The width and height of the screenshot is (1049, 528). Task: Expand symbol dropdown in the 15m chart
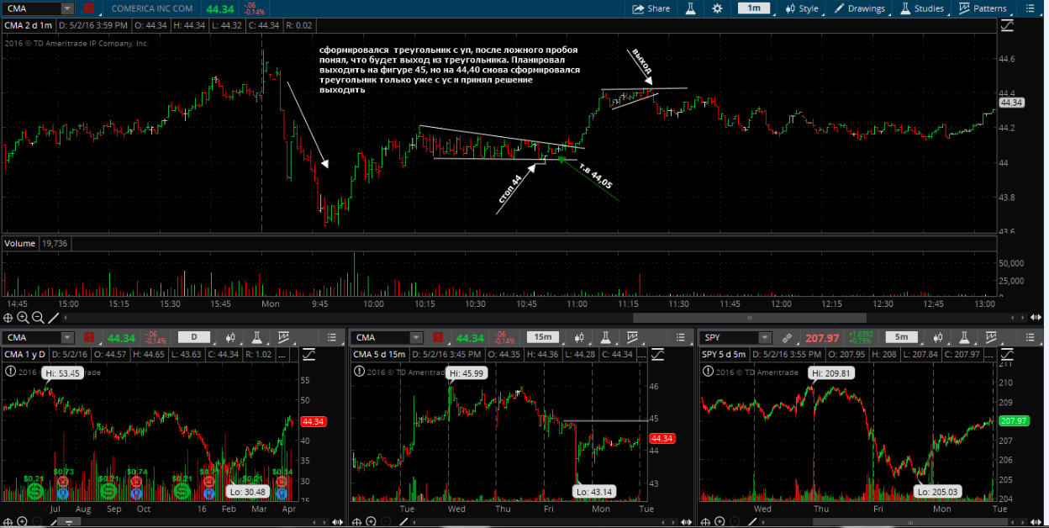coord(416,337)
